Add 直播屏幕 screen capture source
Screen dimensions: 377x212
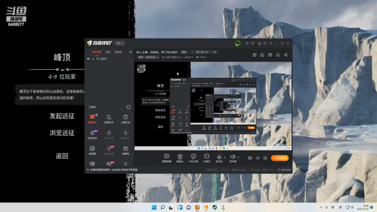(x=167, y=158)
